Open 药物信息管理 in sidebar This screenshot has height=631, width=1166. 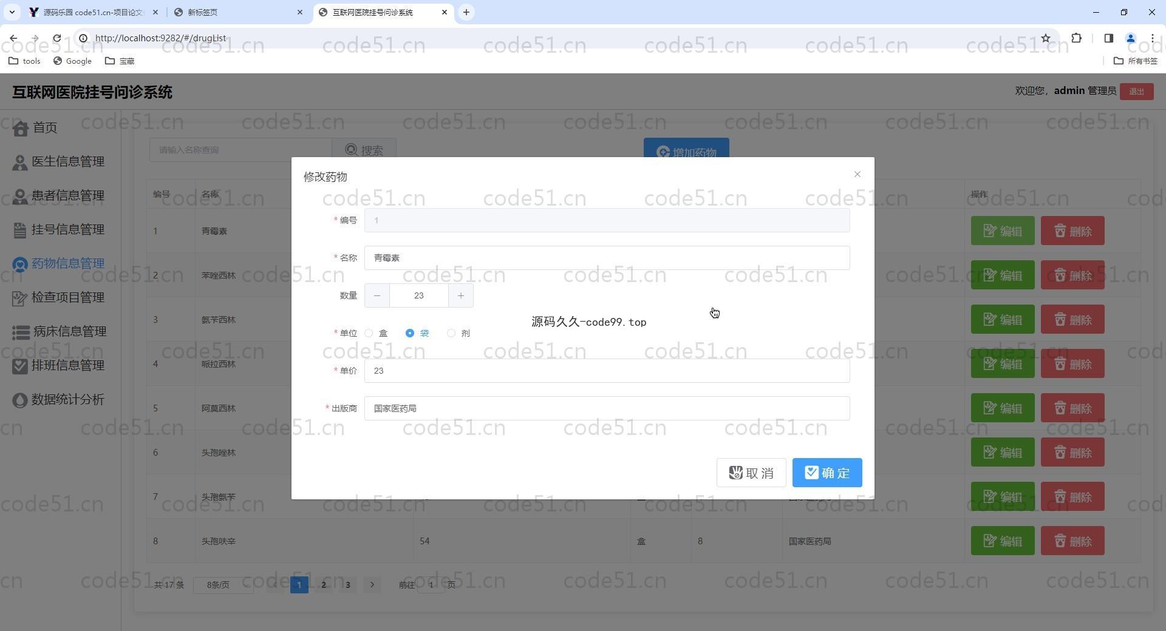[58, 263]
